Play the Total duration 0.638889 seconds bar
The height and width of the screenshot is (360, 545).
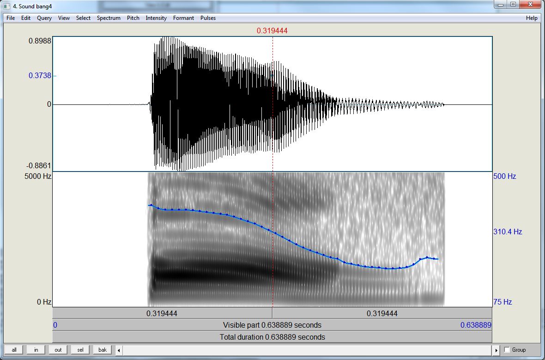pyautogui.click(x=272, y=337)
